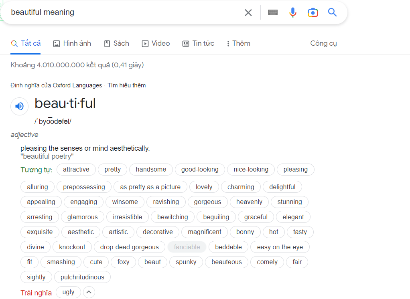
Task: Open the Oxford Languages link
Action: pos(77,85)
